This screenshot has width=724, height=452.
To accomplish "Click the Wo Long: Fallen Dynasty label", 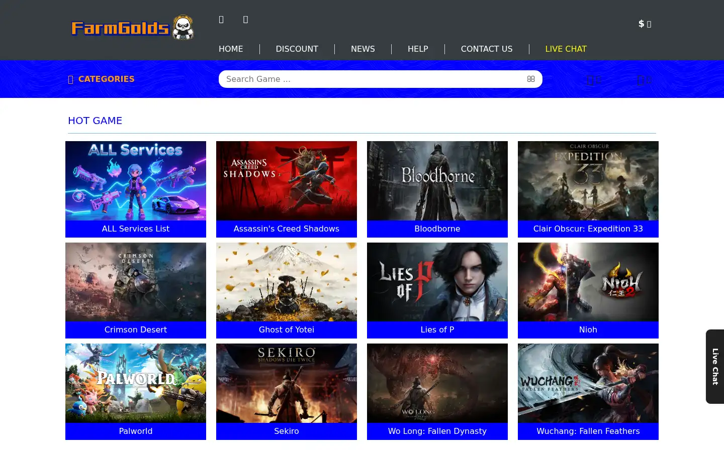I will 437,431.
